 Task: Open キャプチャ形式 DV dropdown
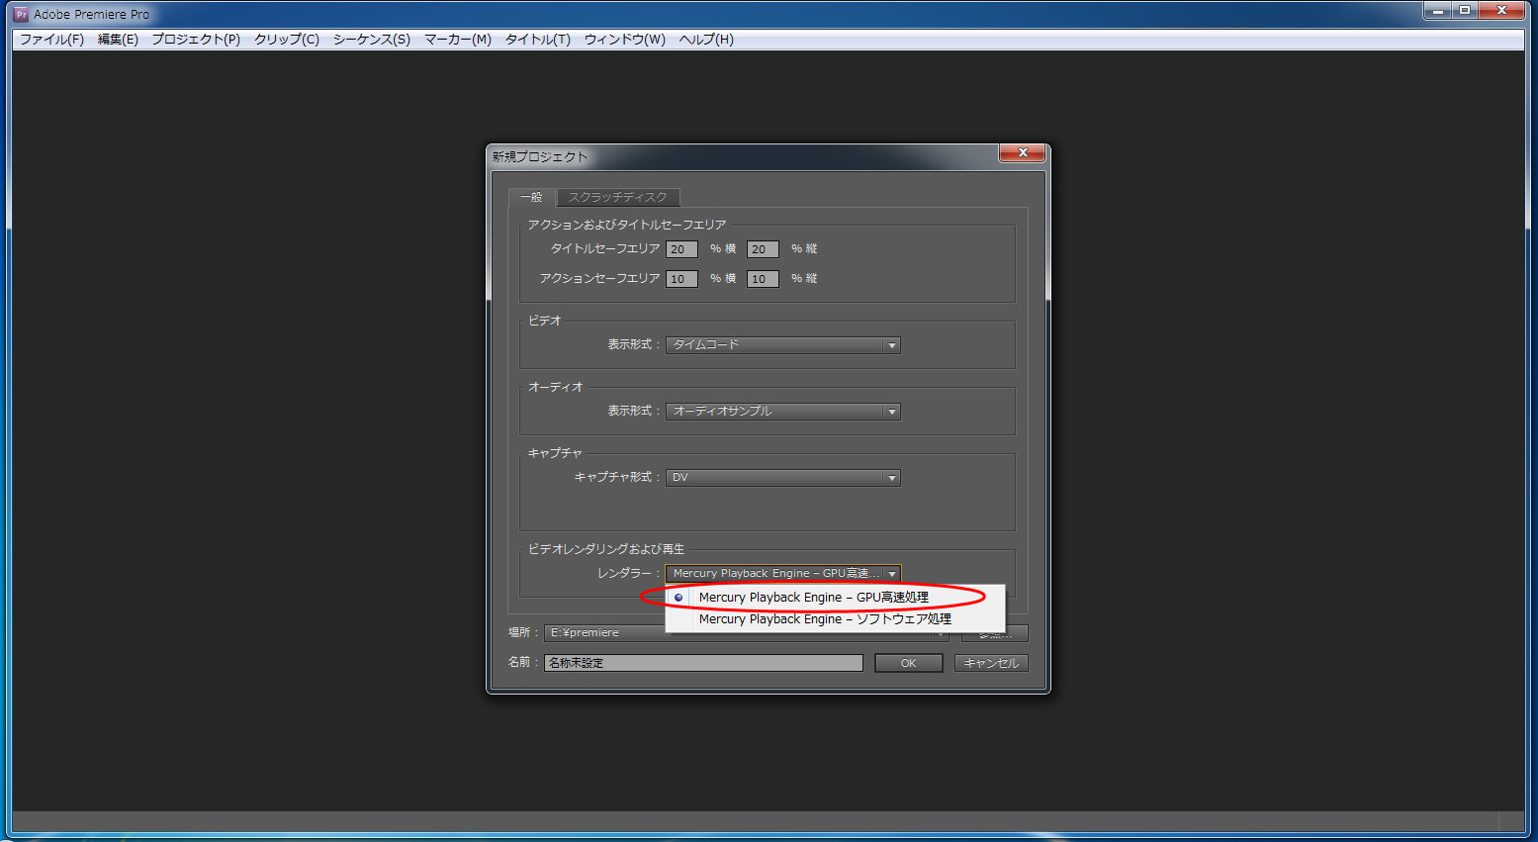point(783,478)
